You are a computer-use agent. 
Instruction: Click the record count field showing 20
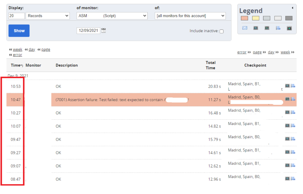16,16
